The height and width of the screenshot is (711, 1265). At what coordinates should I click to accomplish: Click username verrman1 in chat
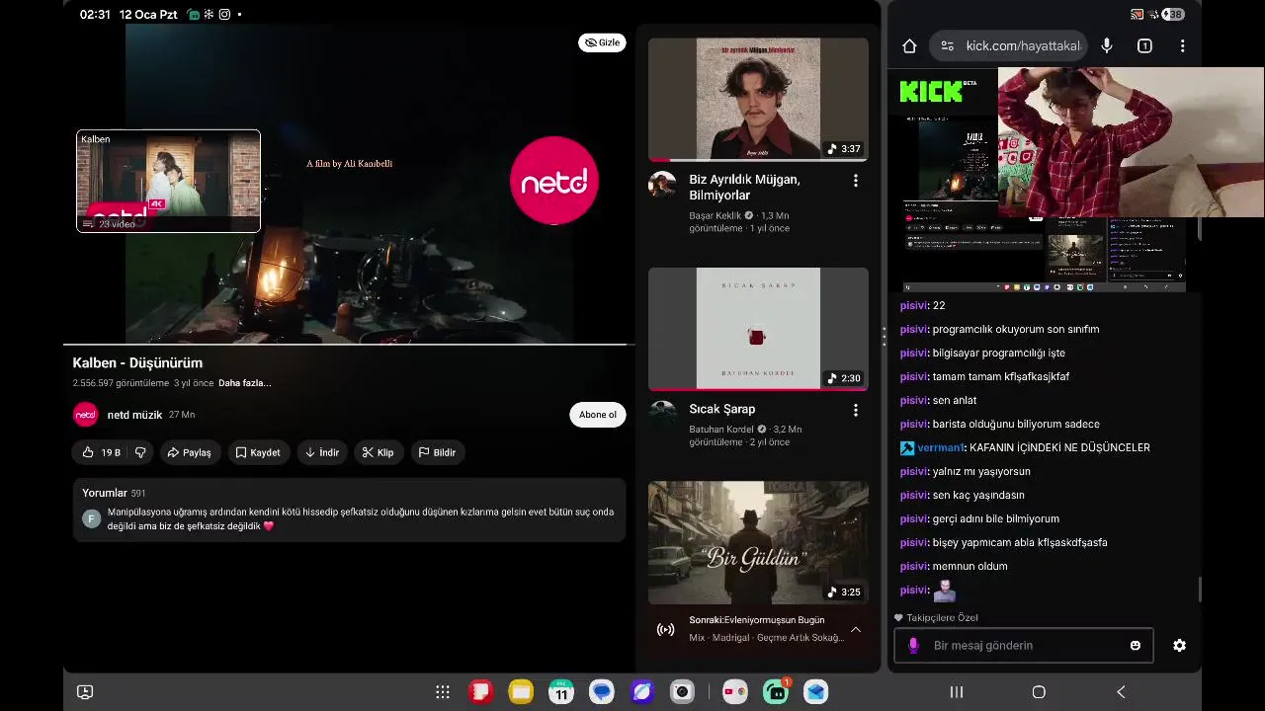tap(940, 447)
